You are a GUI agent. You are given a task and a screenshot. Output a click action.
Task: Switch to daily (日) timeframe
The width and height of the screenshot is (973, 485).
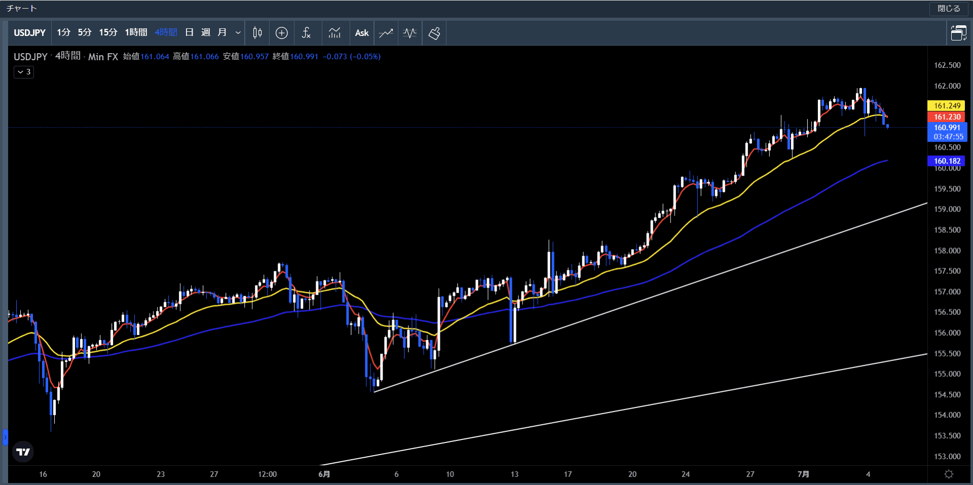click(190, 32)
